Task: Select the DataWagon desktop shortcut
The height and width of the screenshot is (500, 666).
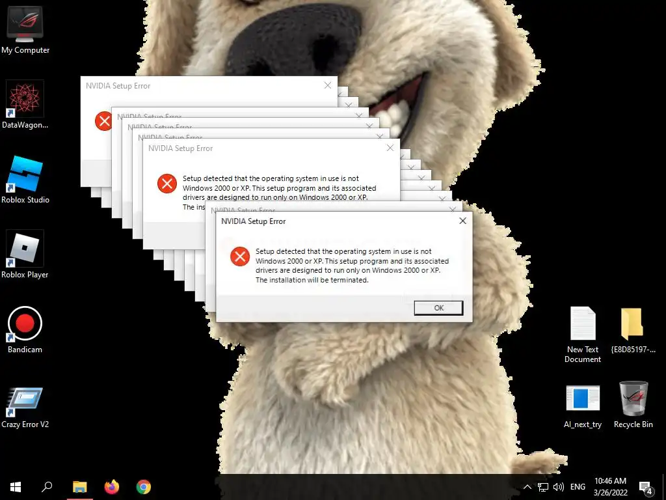Action: (x=25, y=105)
